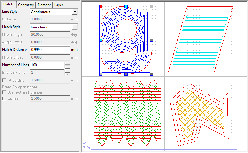248x153 pixels.
Task: Click the Interleave Lines value field
Action: click(47, 73)
